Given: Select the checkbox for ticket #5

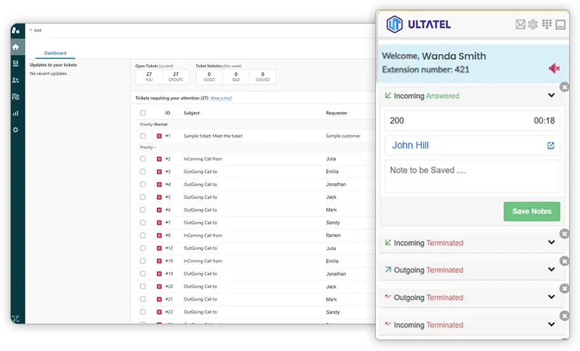Looking at the screenshot, I should coord(142,197).
